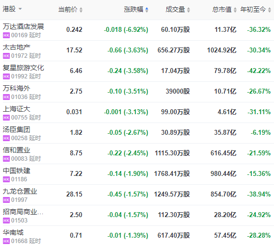Click HK badge beside 01997
The height and width of the screenshot is (246, 274).
(x=6, y=200)
